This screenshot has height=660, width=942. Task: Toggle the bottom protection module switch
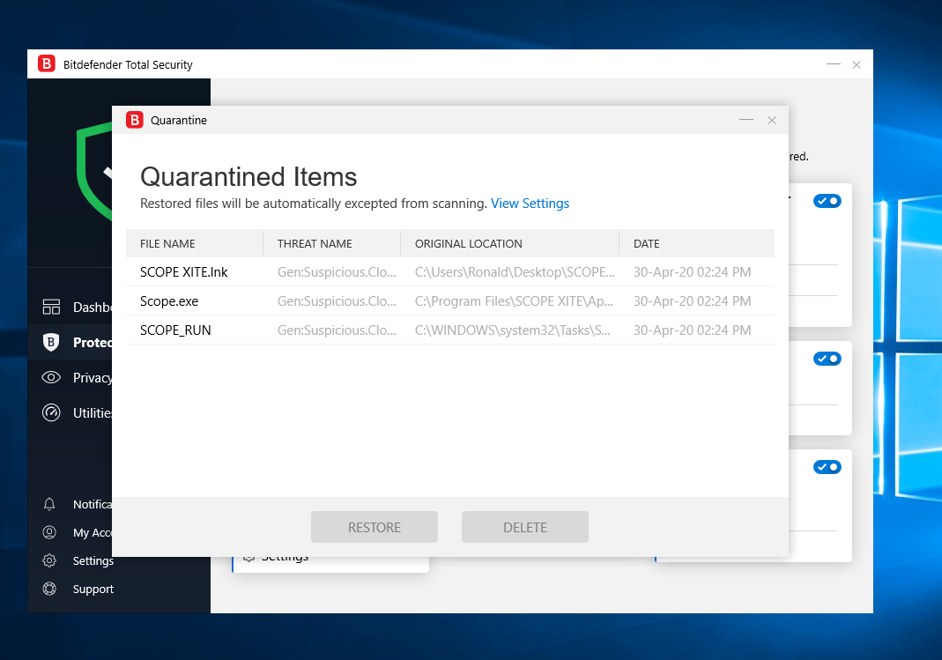pos(827,467)
